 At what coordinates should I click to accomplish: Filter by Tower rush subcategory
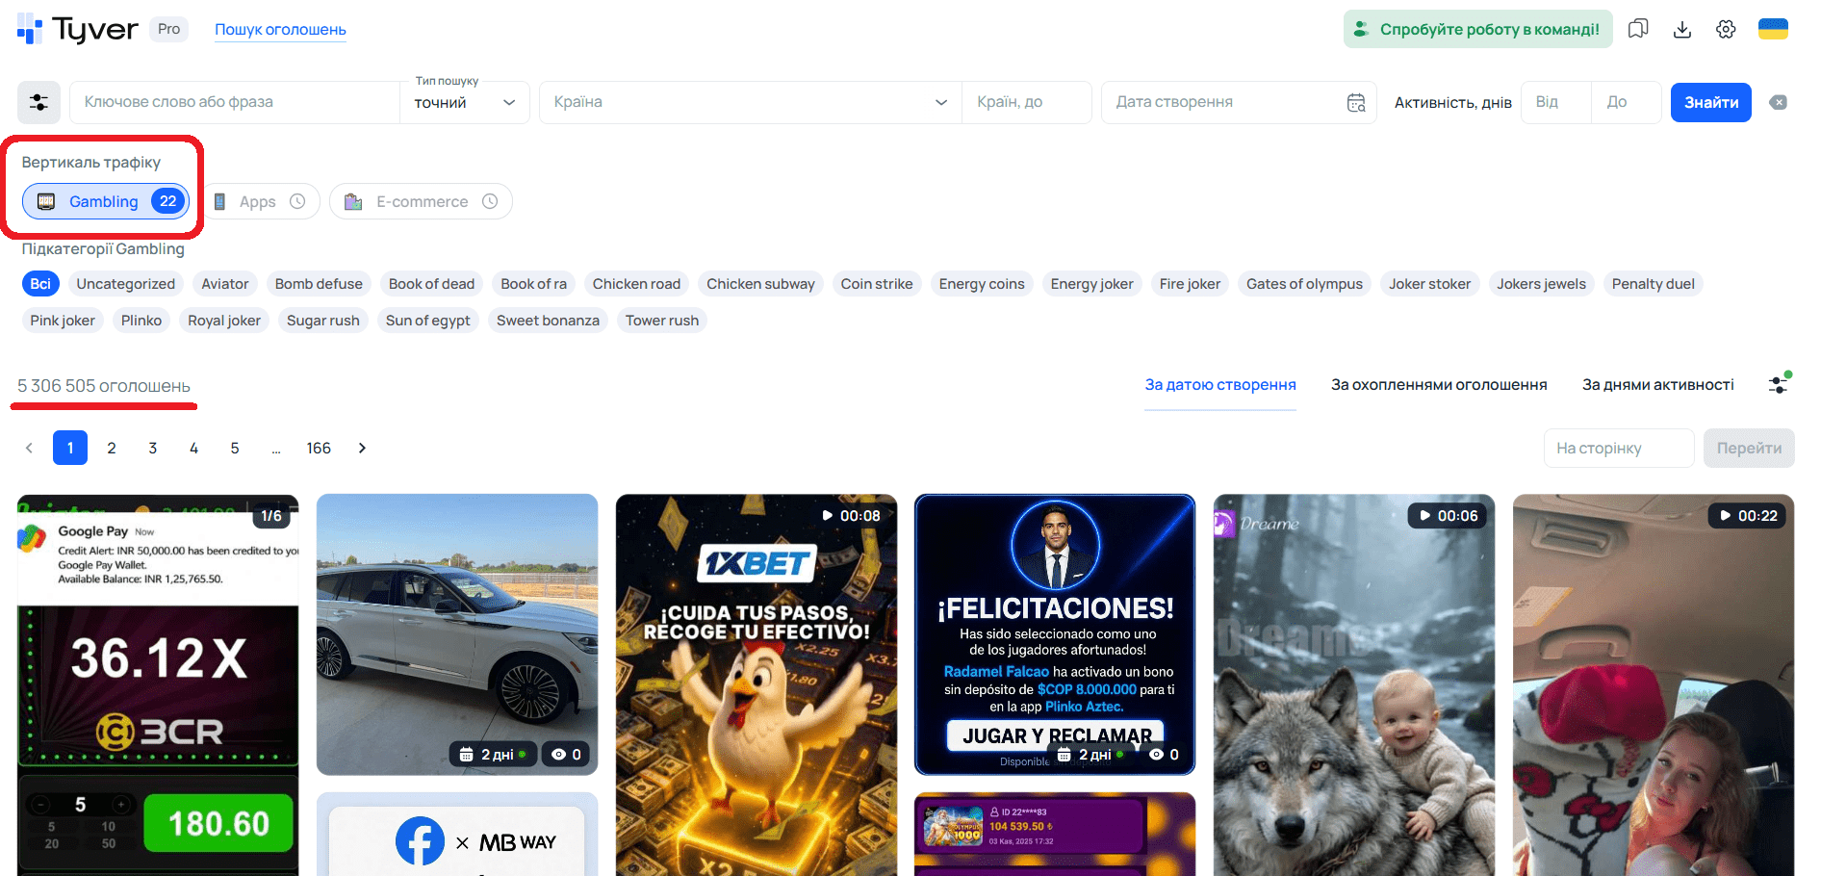click(662, 321)
